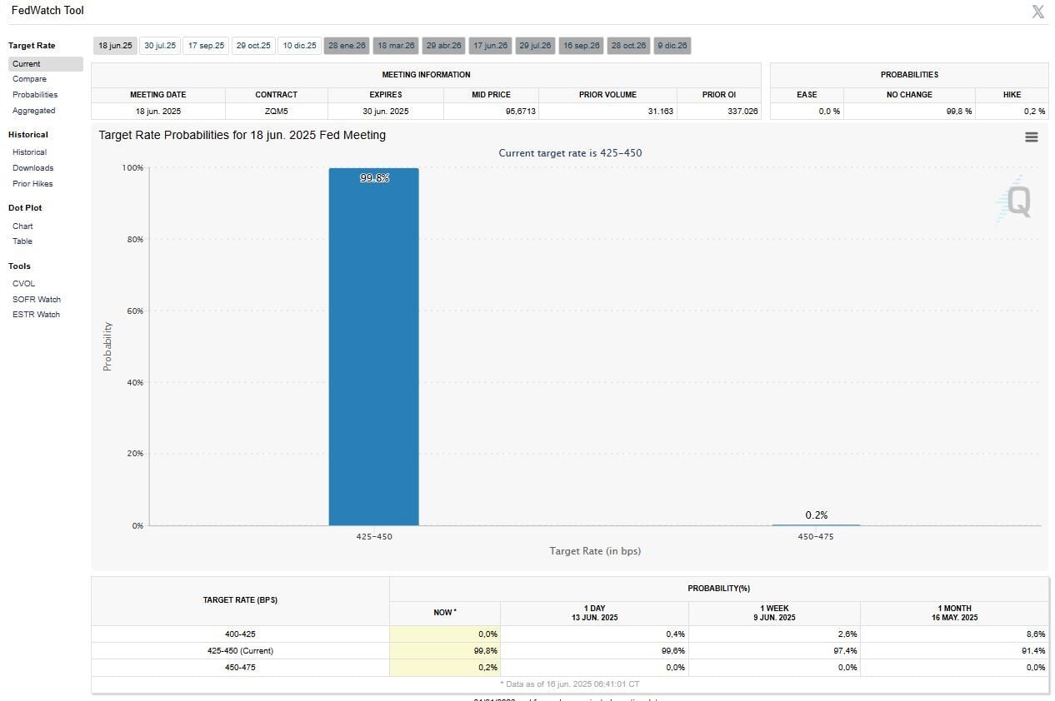This screenshot has height=701, width=1055.
Task: Click the NOW column header
Action: (445, 613)
